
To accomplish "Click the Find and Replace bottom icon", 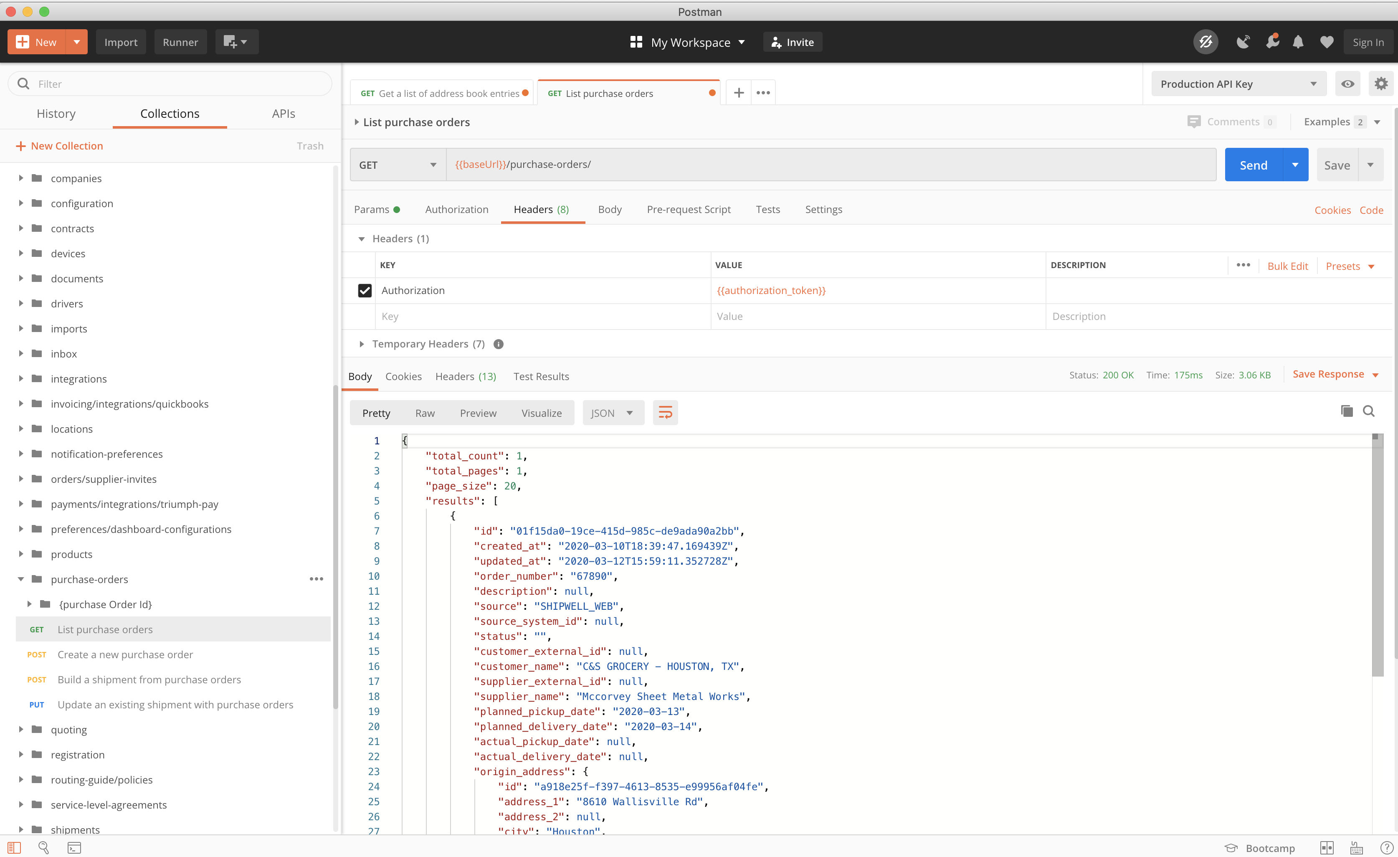I will [44, 848].
